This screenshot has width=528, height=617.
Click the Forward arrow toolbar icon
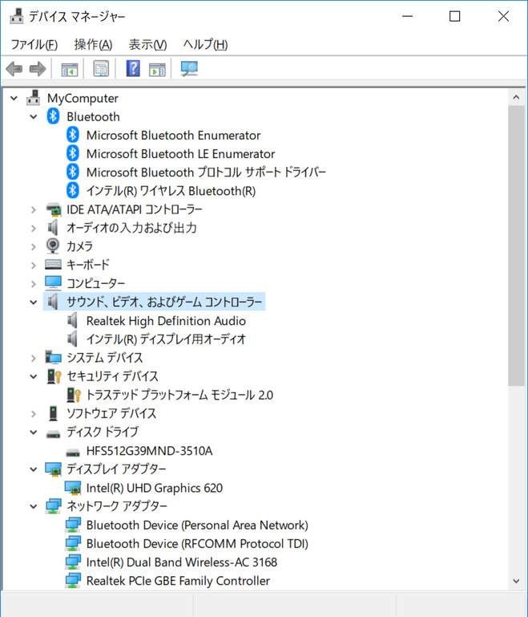coord(38,69)
